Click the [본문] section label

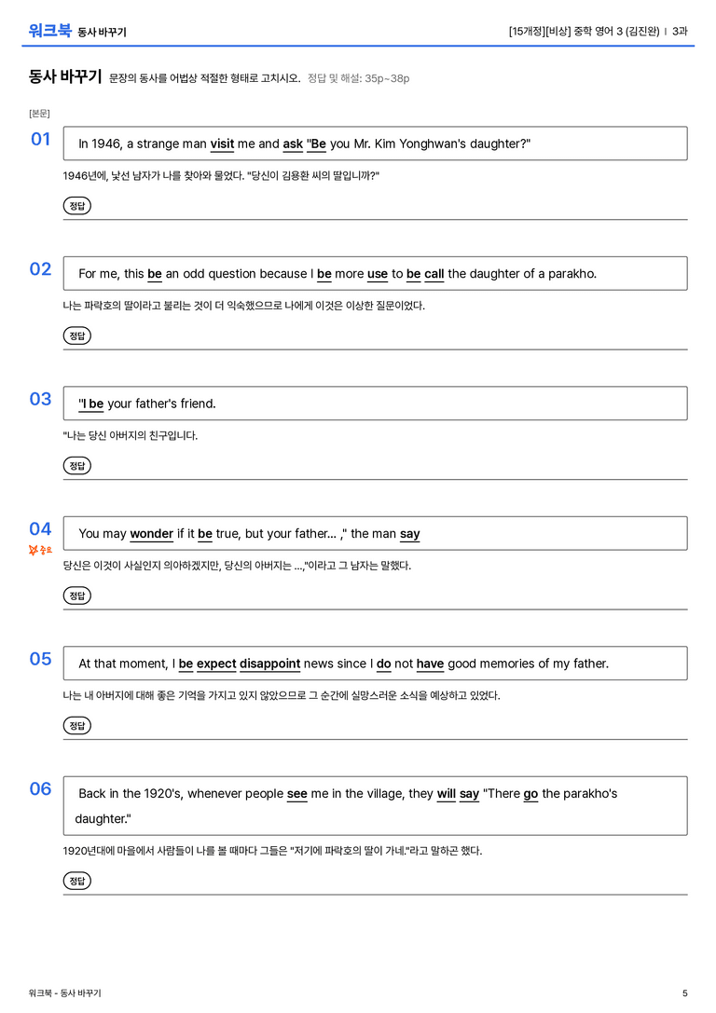pos(39,114)
